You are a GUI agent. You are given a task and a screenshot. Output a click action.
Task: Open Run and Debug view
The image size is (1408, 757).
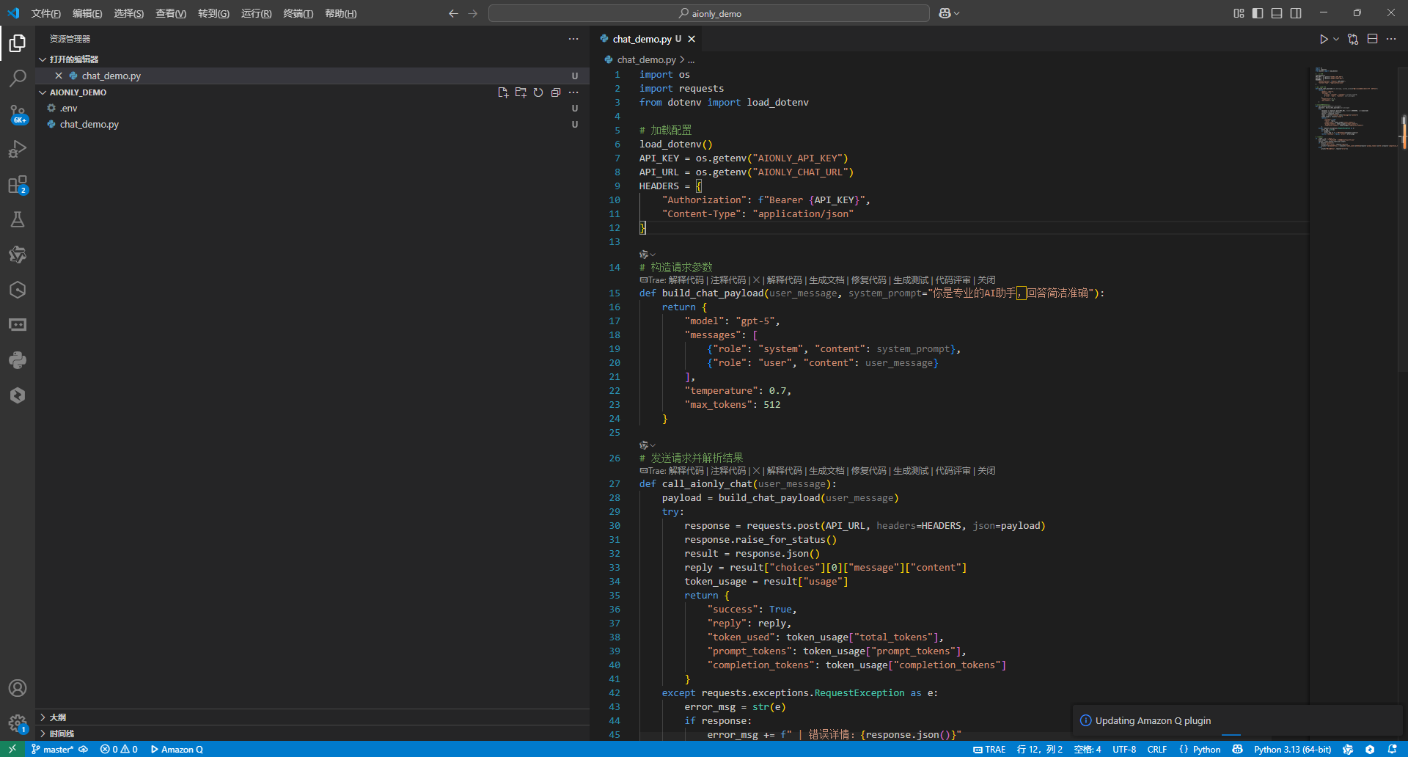(18, 149)
